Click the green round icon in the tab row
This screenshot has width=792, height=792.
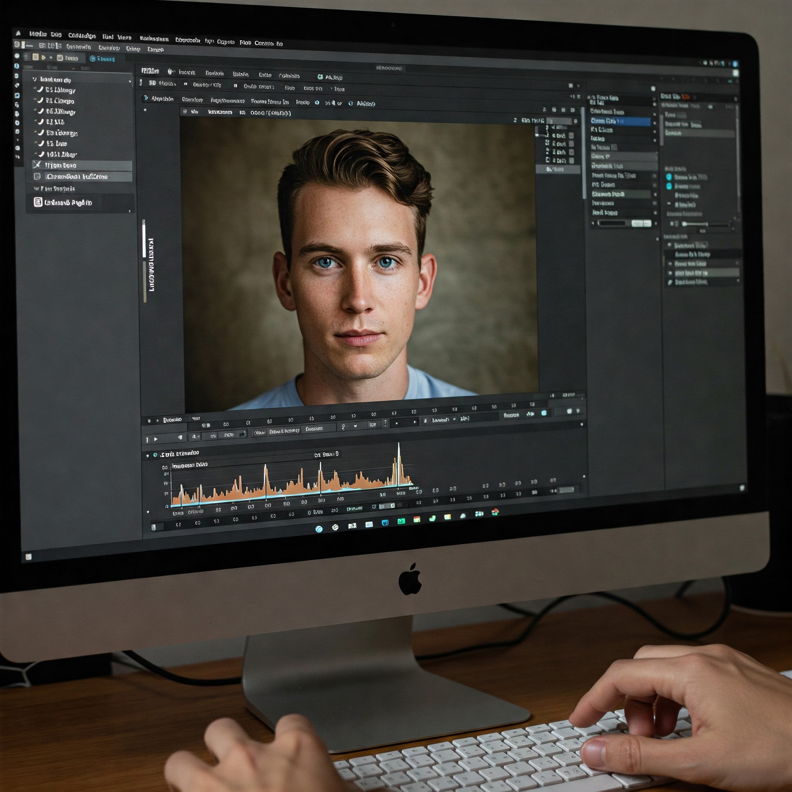tap(320, 77)
